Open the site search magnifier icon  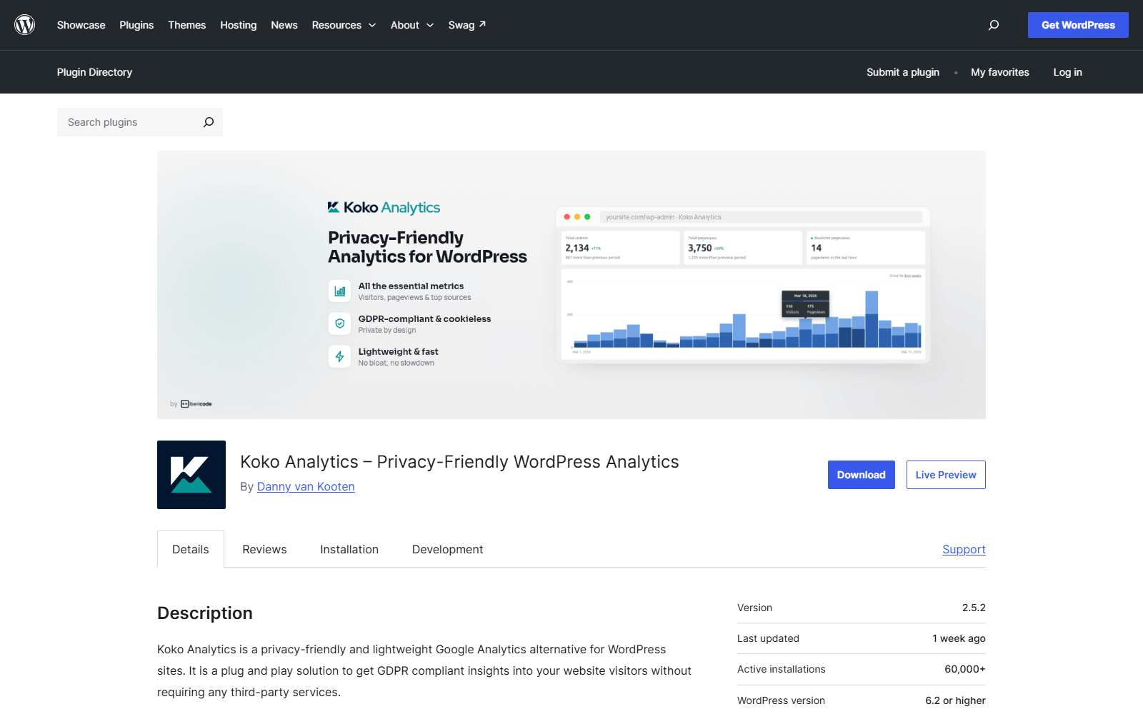click(x=993, y=25)
